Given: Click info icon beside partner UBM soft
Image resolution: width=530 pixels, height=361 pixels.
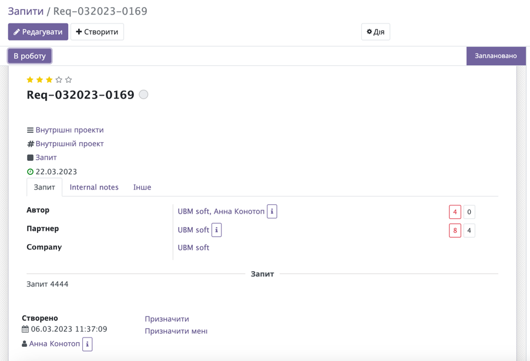Looking at the screenshot, I should coord(216,230).
